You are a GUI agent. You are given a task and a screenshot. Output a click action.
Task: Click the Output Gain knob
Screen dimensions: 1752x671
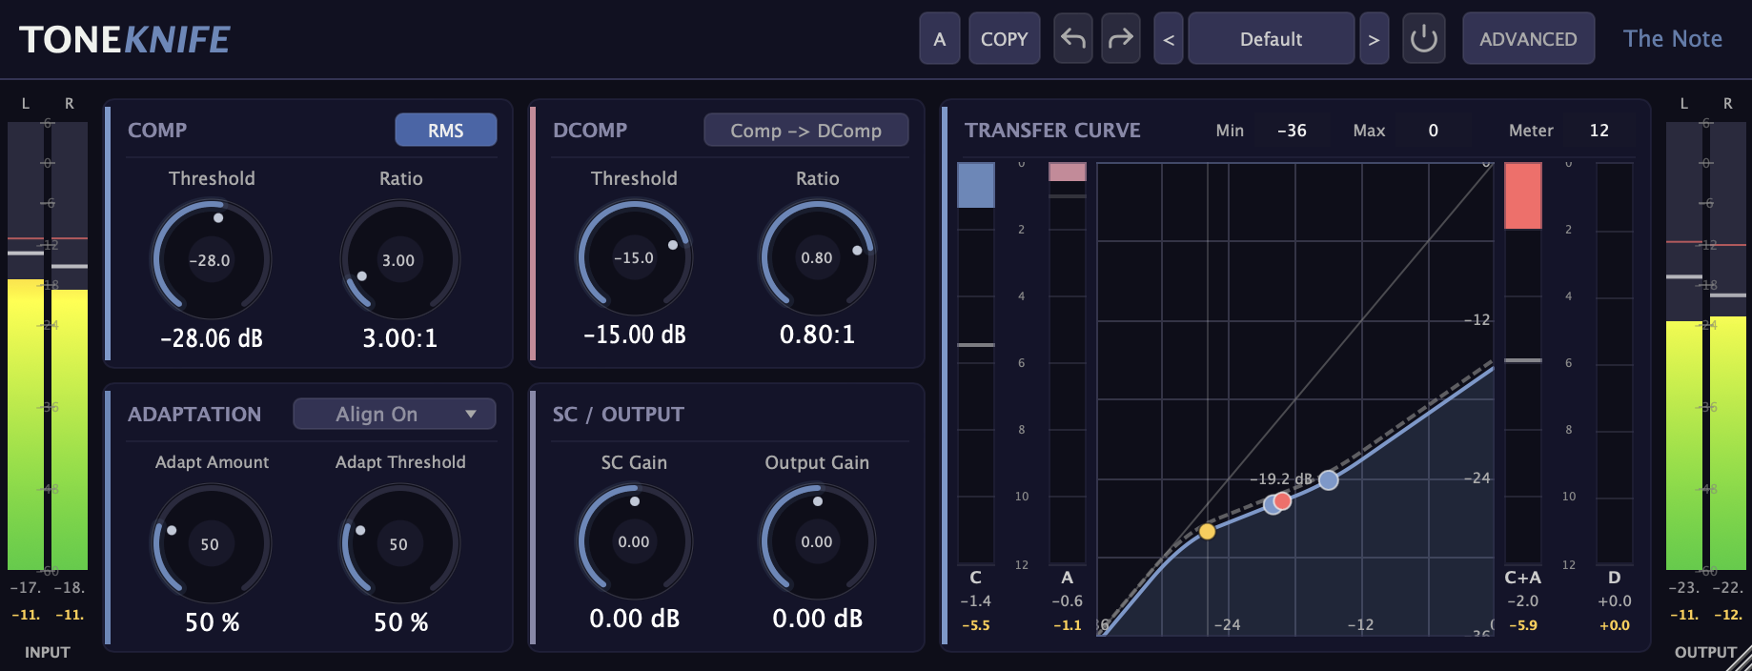(818, 541)
